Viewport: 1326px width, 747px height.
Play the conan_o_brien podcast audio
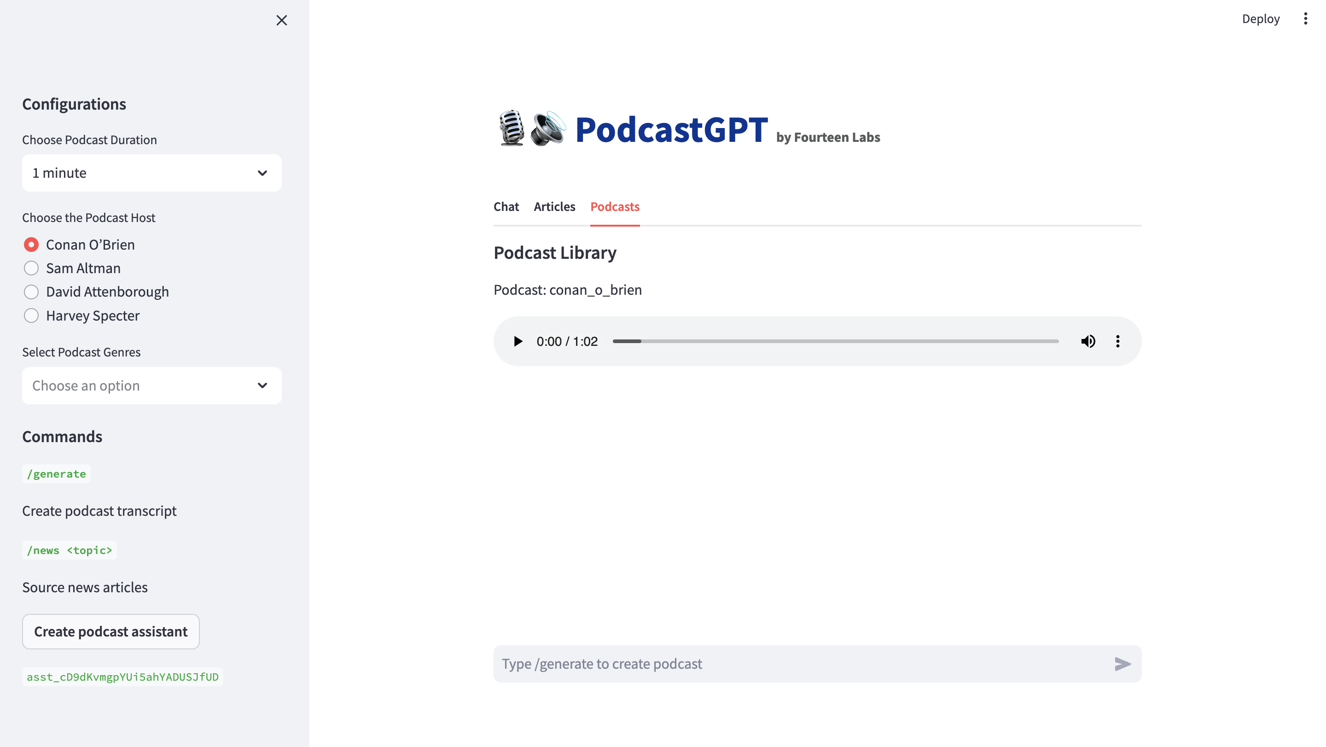(518, 341)
